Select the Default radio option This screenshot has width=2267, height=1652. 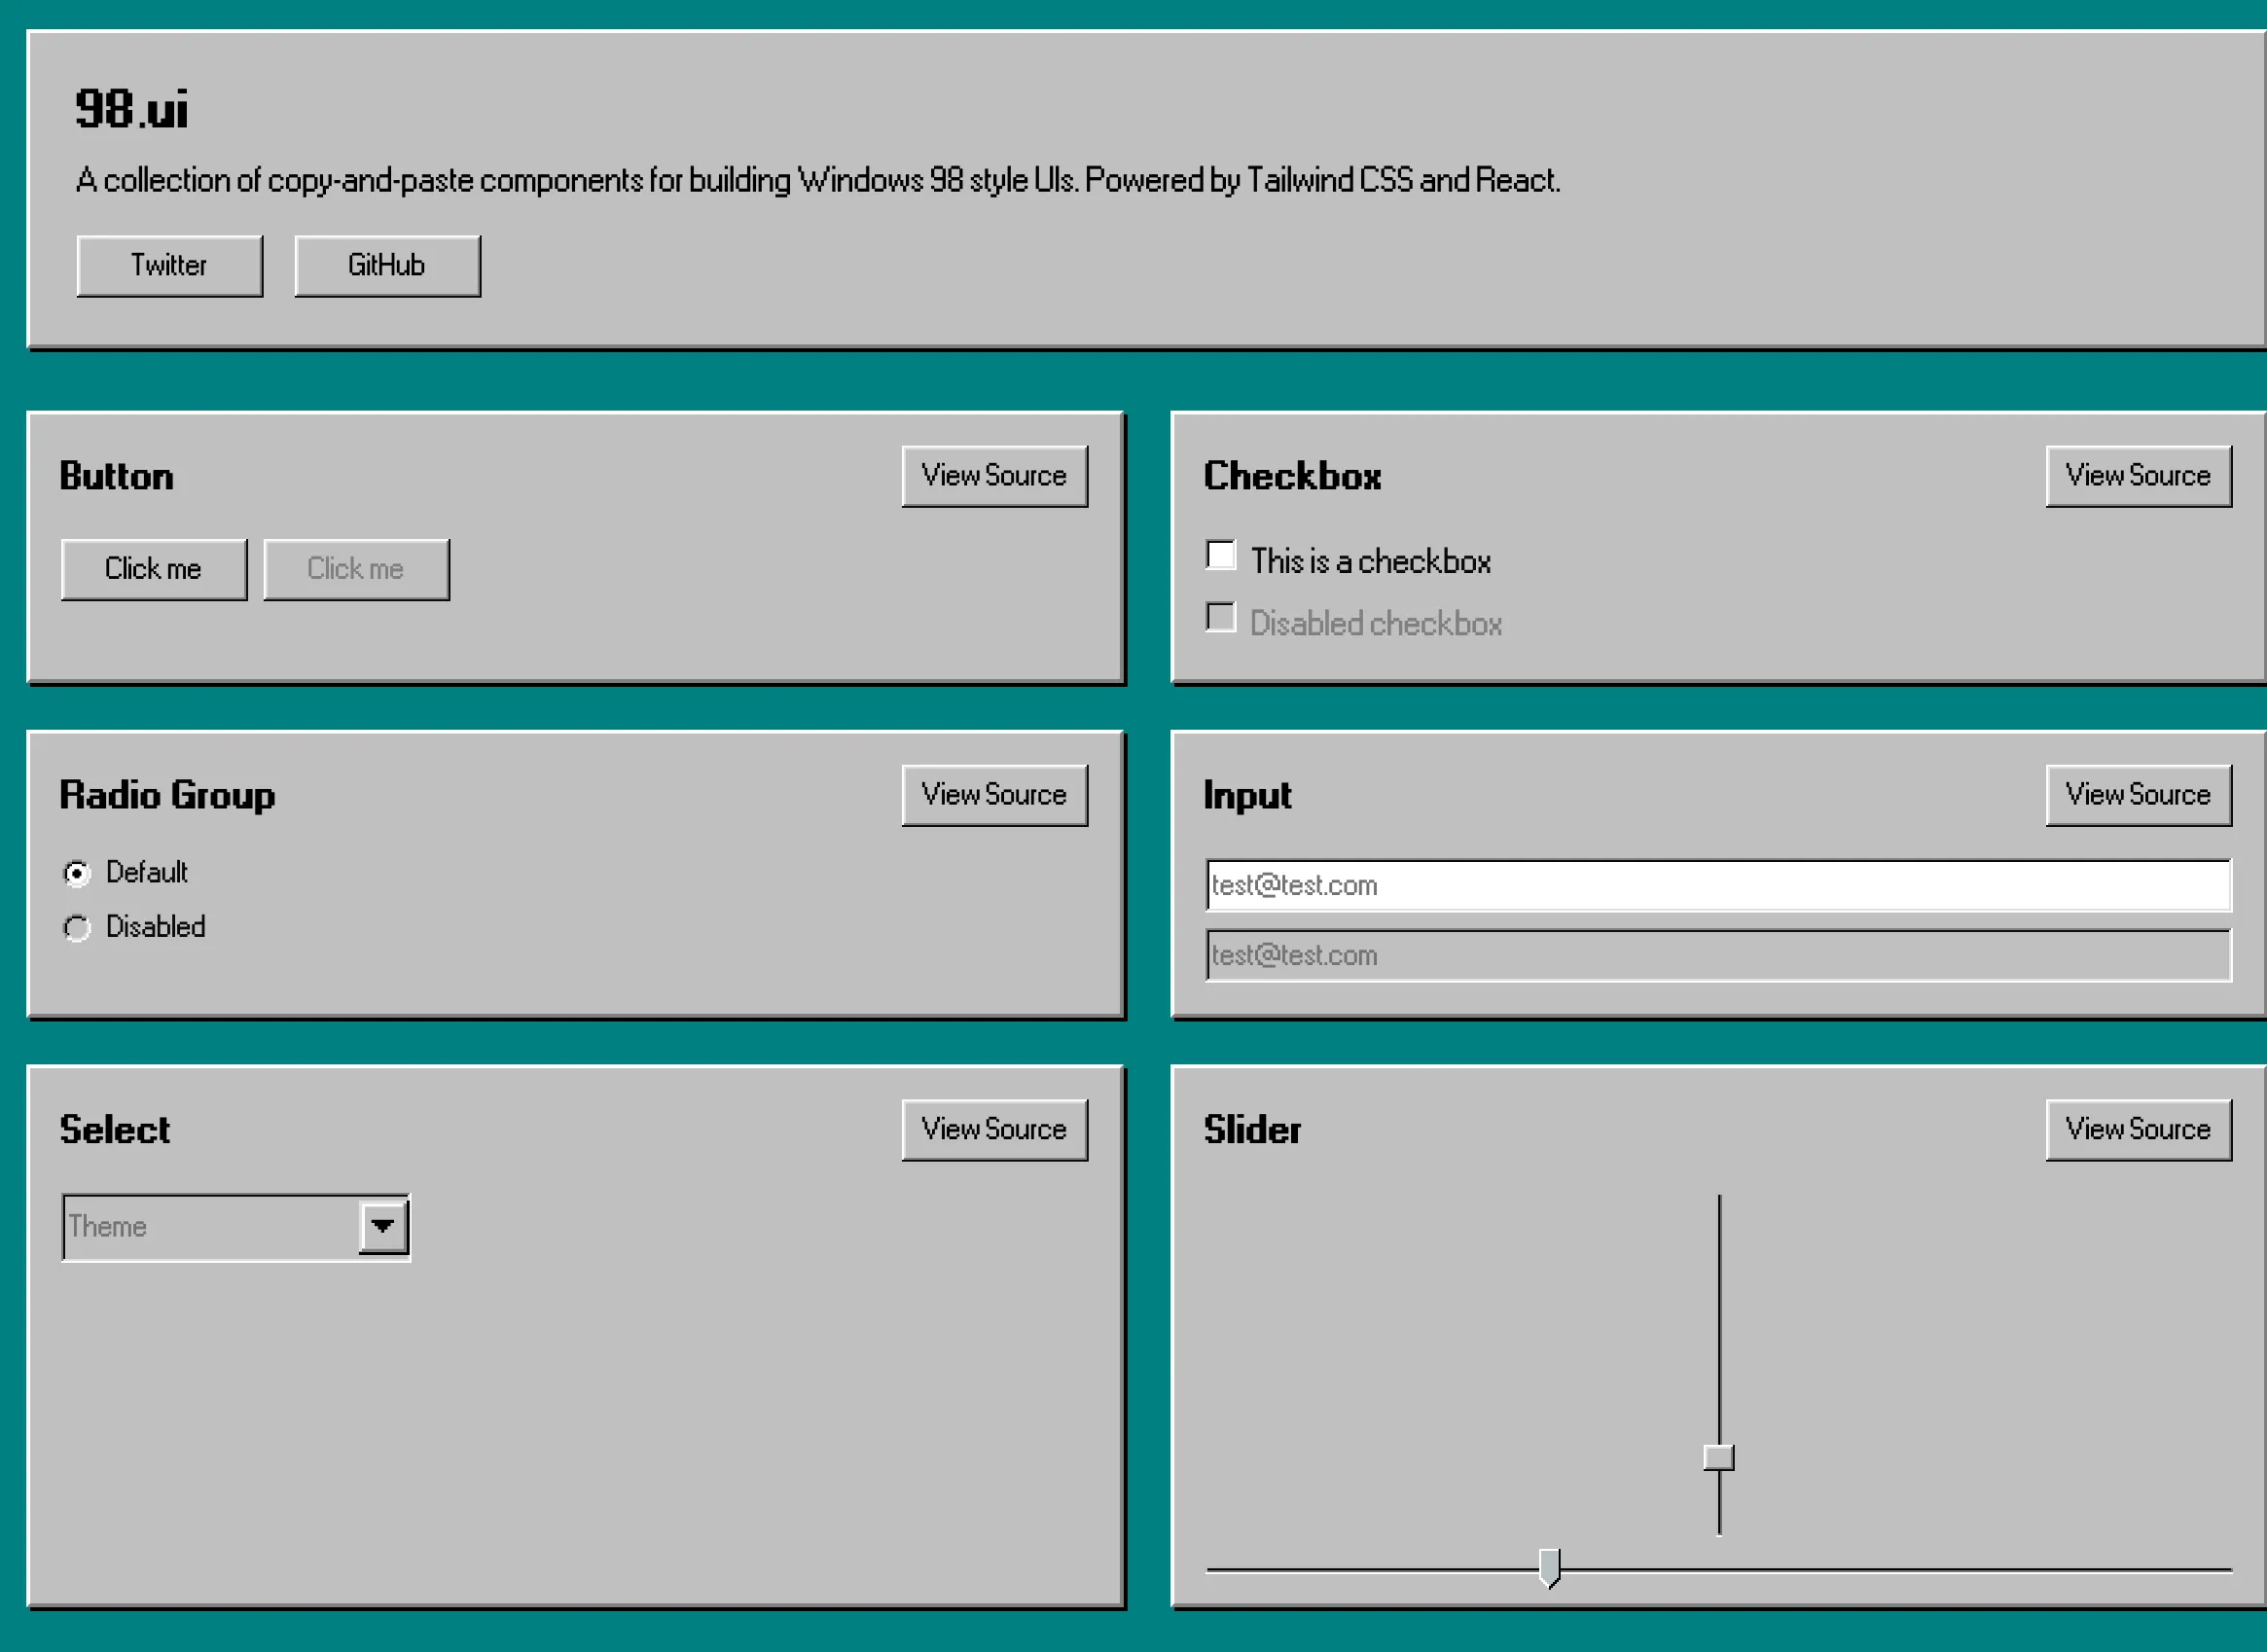click(x=77, y=874)
